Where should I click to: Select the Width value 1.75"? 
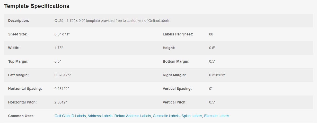pyautogui.click(x=59, y=48)
